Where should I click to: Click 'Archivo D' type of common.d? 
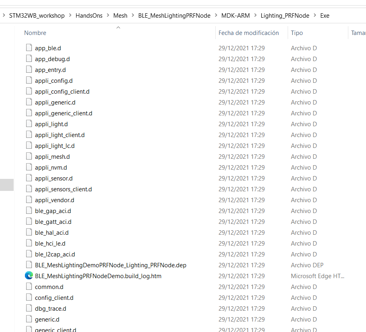[304, 287]
